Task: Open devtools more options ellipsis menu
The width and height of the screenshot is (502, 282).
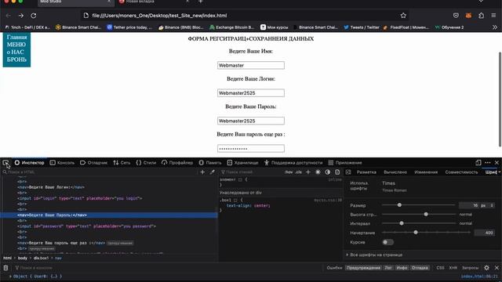Action: (488, 163)
